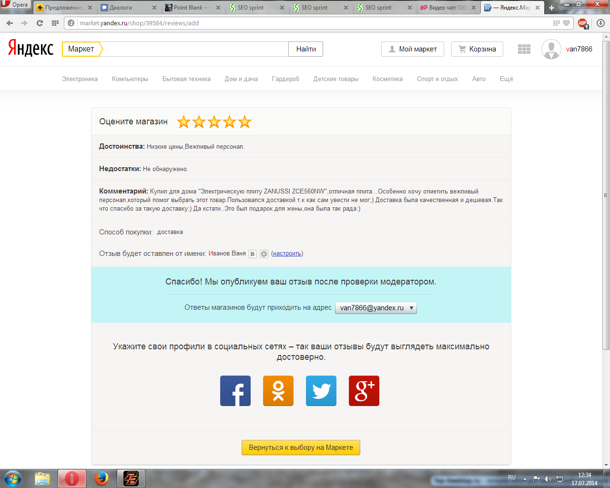
Task: Click the page vertical scrollbar
Action: [606, 195]
